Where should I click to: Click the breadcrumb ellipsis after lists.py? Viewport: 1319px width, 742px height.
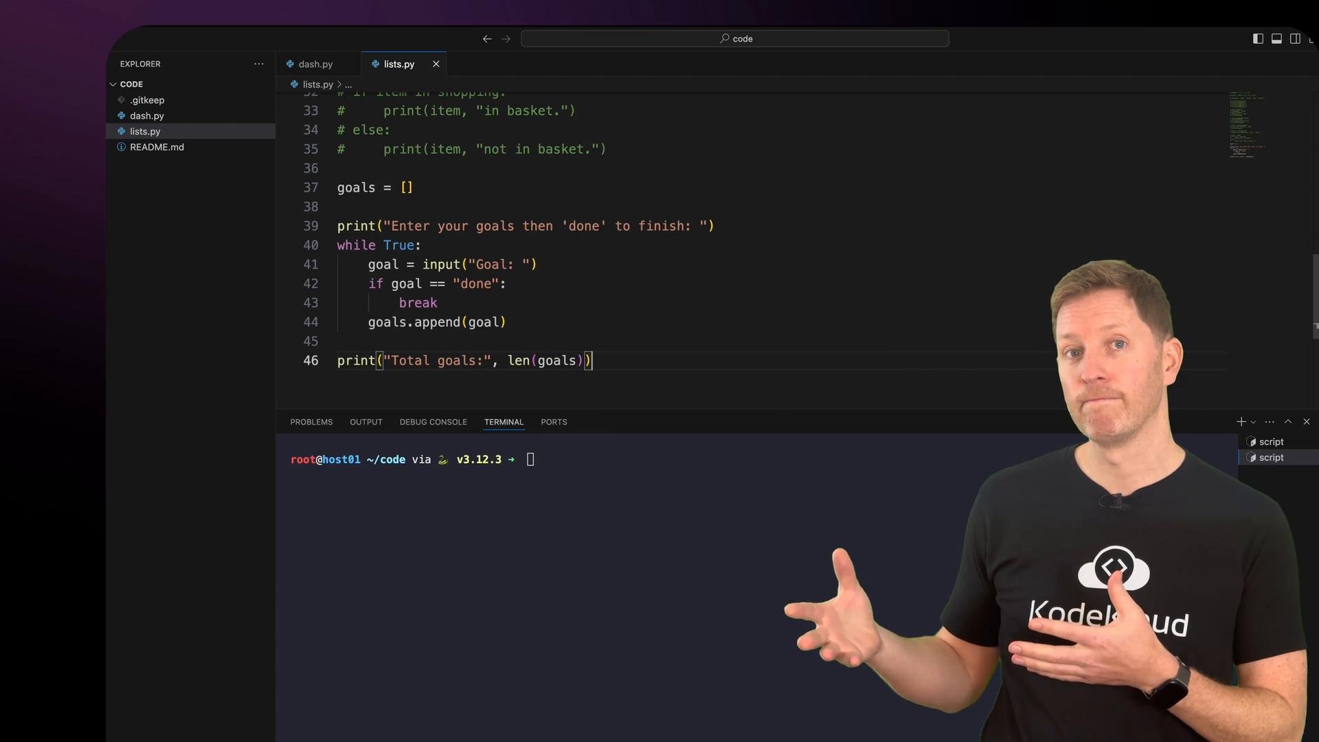(348, 85)
